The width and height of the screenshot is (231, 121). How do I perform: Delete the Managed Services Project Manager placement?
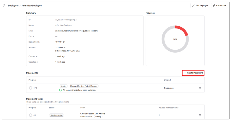pyautogui.click(x=200, y=88)
